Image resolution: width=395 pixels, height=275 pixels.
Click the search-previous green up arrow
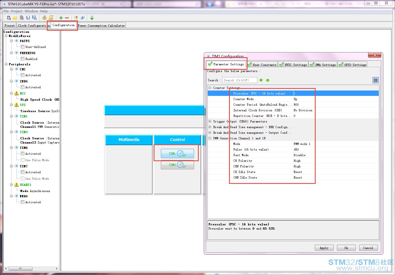tap(268, 80)
